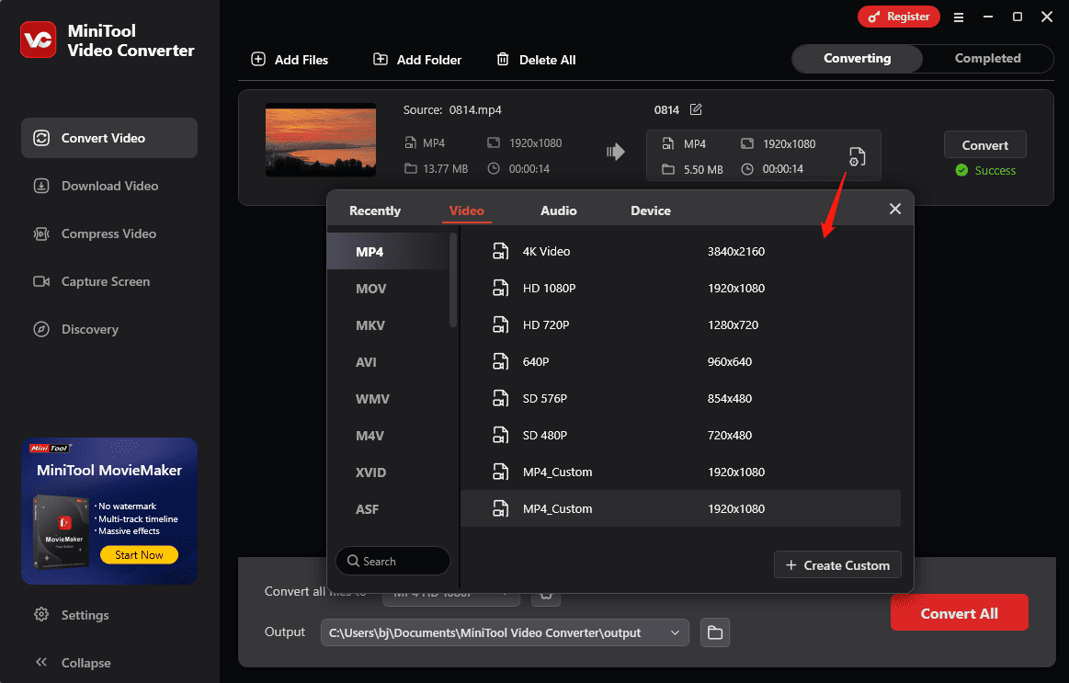Click the Discovery compass icon

41,329
